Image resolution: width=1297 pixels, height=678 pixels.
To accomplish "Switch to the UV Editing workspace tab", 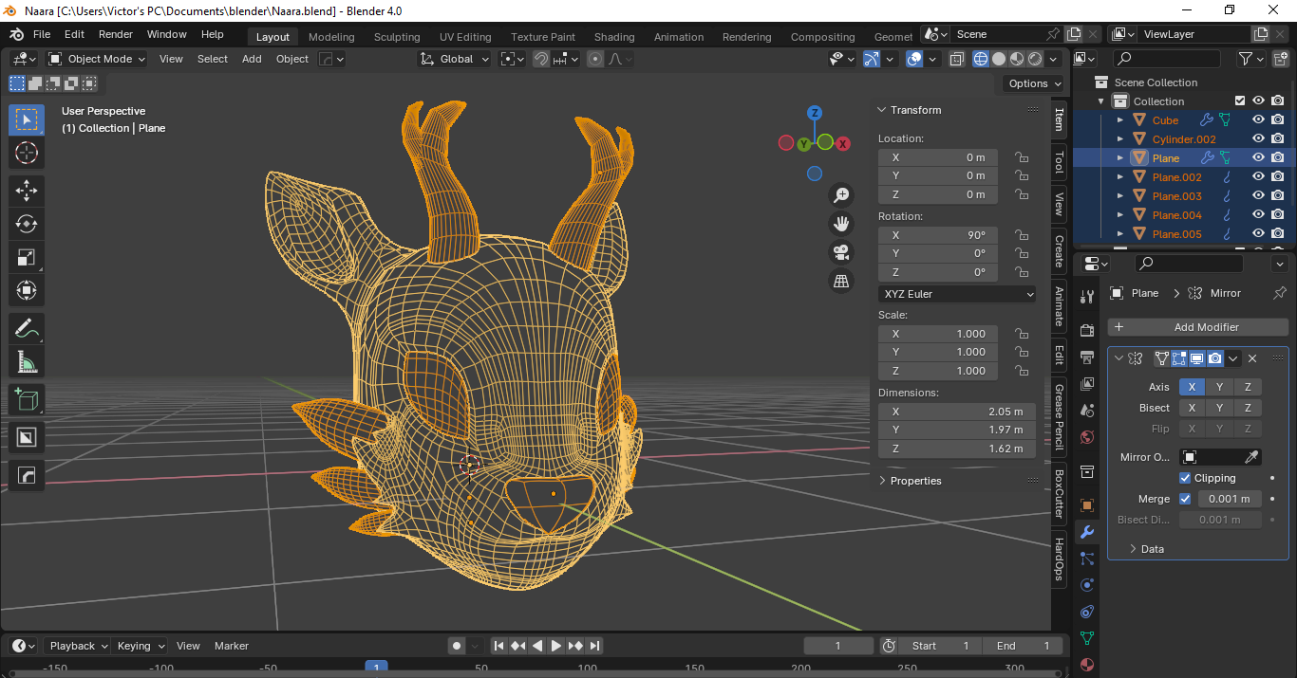I will coord(465,37).
